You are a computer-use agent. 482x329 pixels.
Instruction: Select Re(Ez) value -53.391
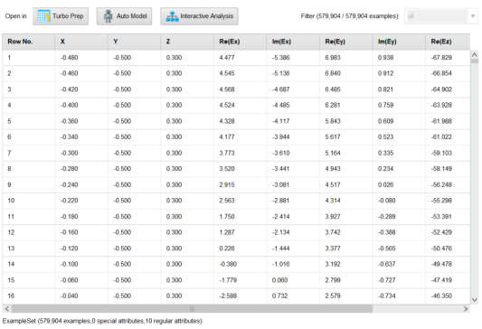441,217
